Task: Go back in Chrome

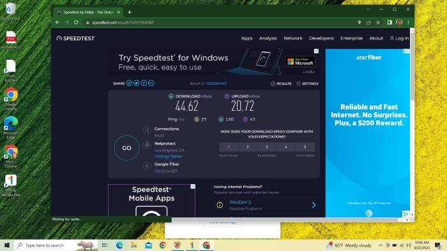Action: 57,22
